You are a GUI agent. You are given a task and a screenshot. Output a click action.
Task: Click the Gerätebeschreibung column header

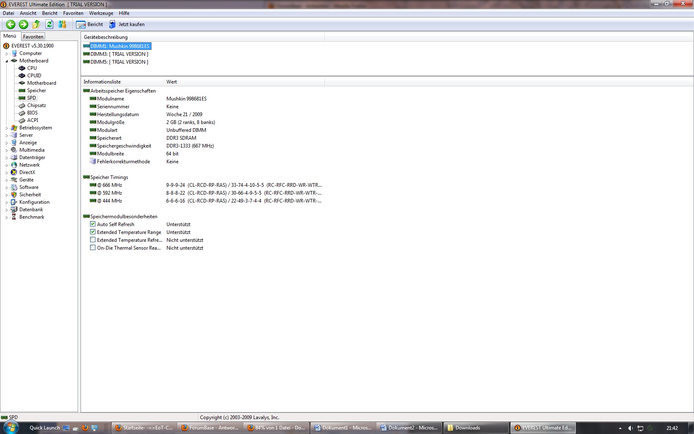tap(203, 37)
